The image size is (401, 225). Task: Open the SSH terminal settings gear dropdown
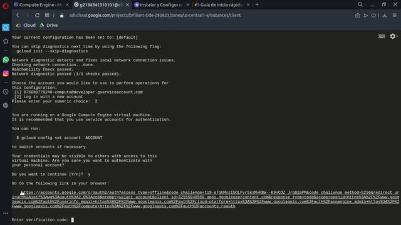click(393, 36)
